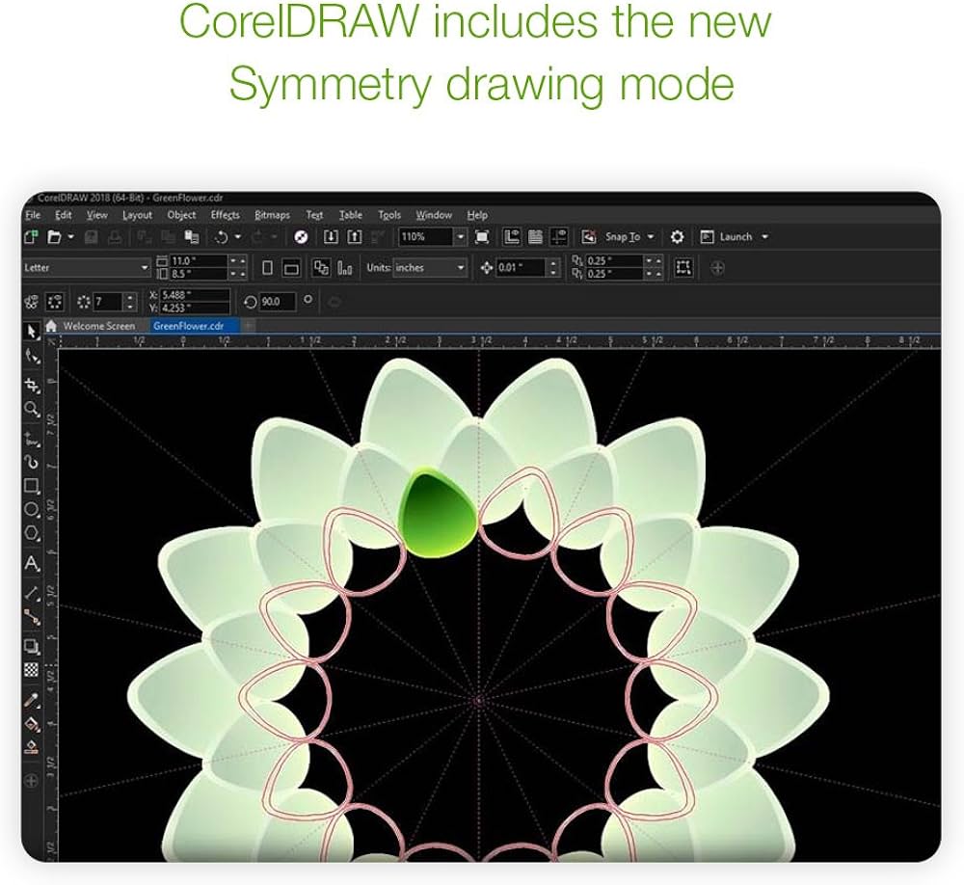Click the rotation angle 90.0 field

tap(278, 302)
